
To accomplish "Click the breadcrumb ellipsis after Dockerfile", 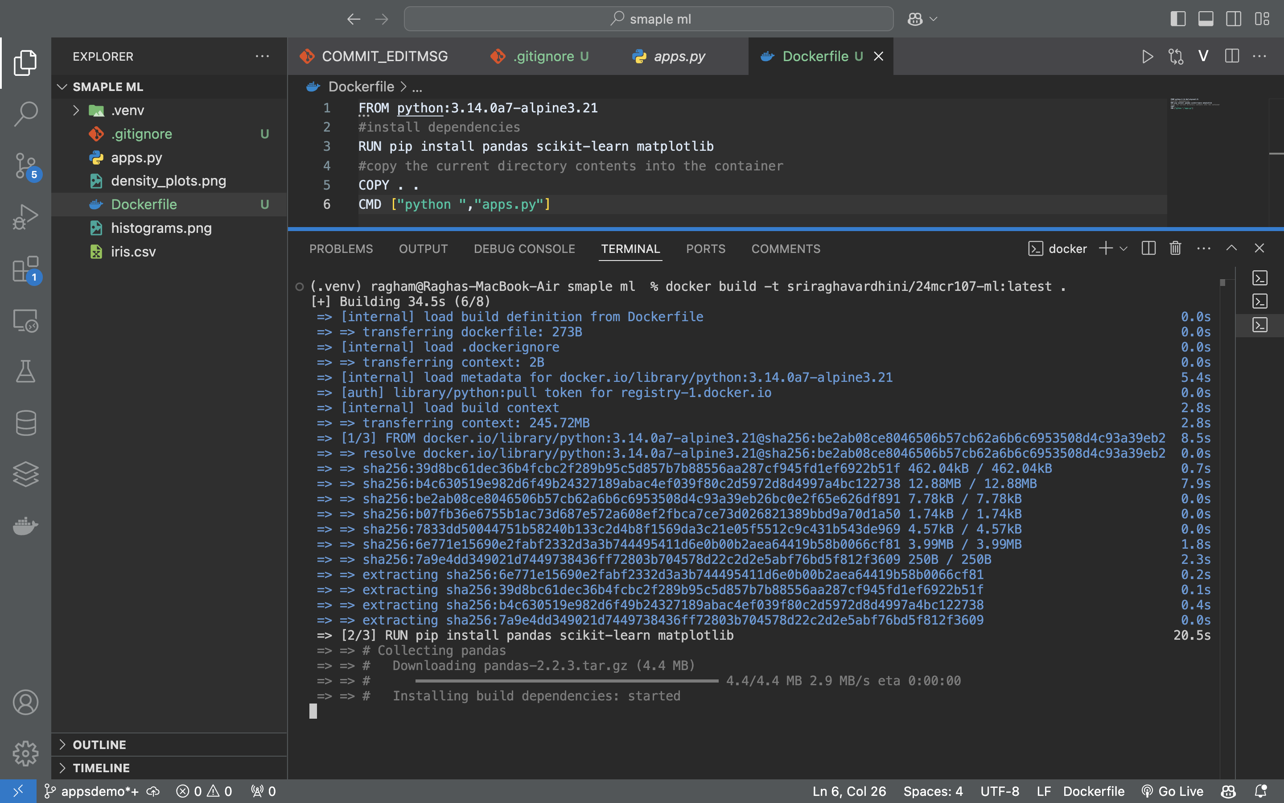I will (x=417, y=87).
